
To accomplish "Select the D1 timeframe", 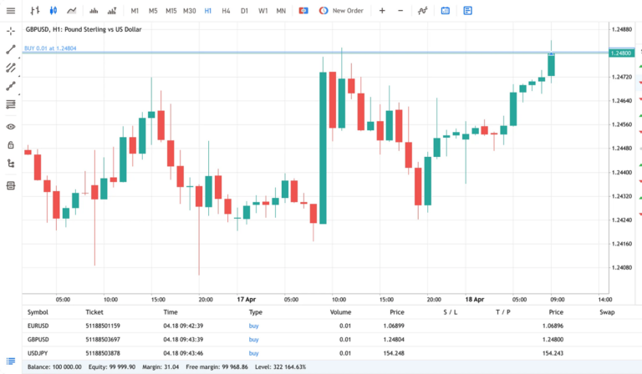I will coord(244,11).
